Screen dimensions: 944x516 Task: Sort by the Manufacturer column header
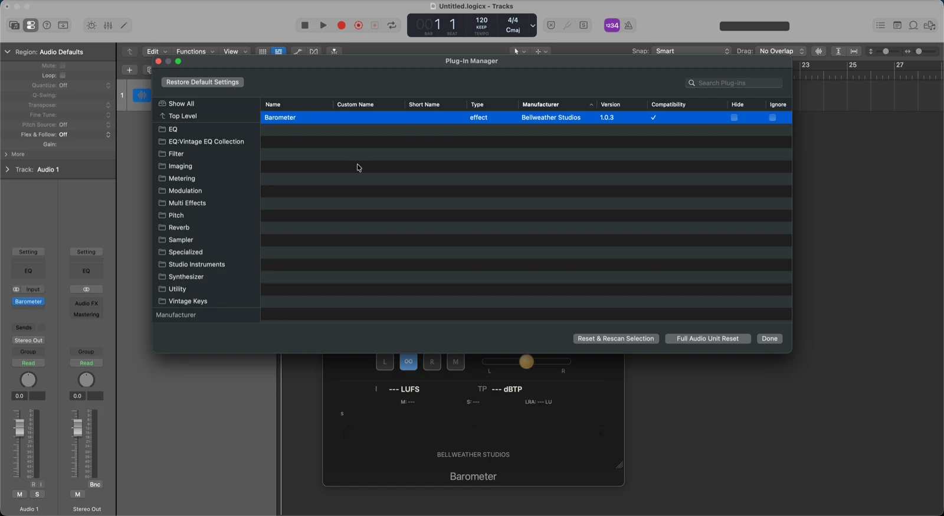tap(558, 104)
